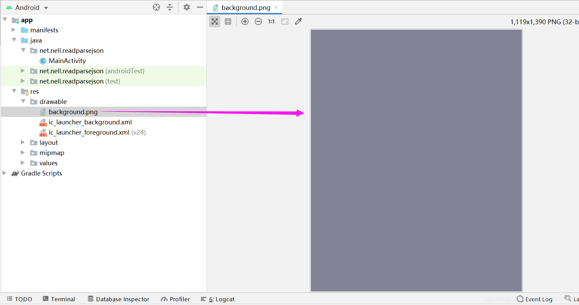Open project view settings gear
Image resolution: width=579 pixels, height=305 pixels.
click(x=187, y=7)
